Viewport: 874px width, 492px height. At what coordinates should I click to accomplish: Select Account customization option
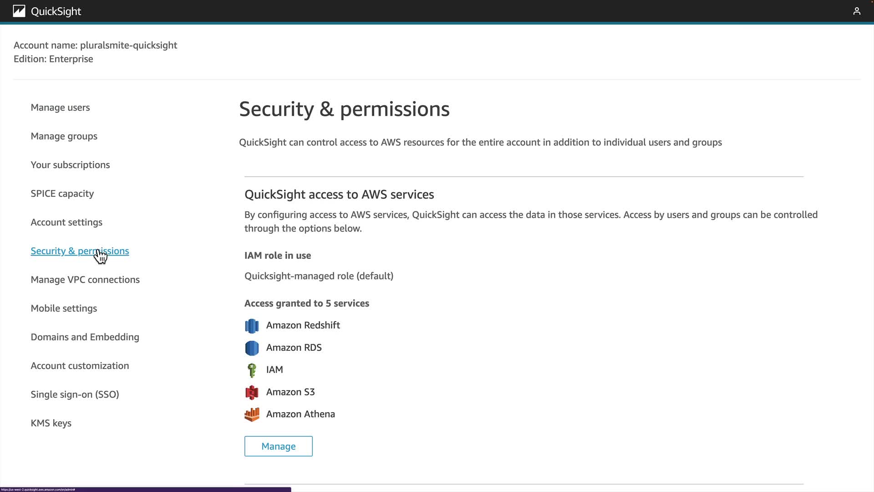click(80, 366)
